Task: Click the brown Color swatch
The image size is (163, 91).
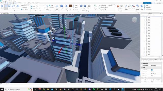Action: (x=71, y=6)
